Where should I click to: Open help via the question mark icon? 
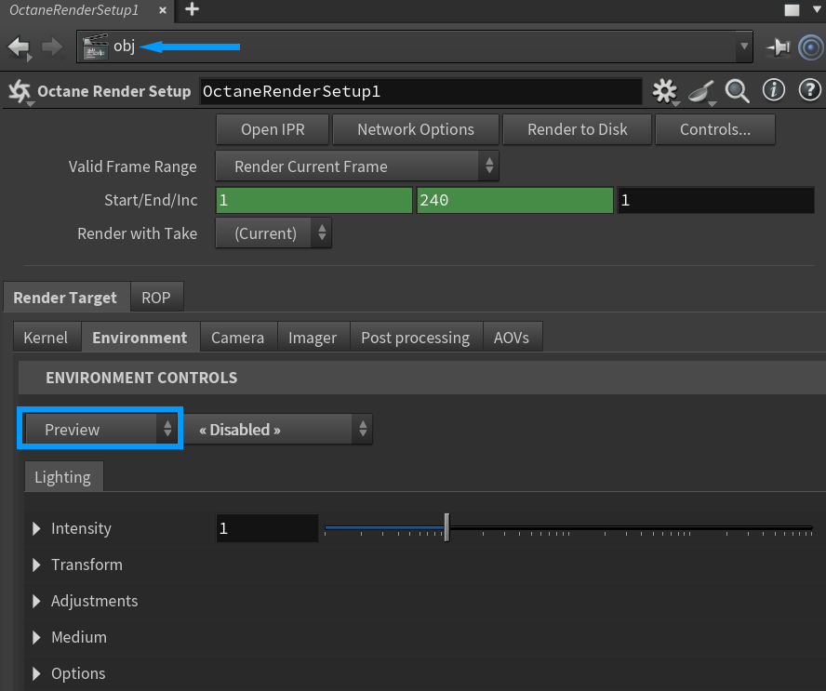coord(809,90)
